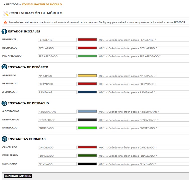Screen dimensions: 190x182
Task: Focus the FINALIZADO name input field
Action: coord(57,156)
